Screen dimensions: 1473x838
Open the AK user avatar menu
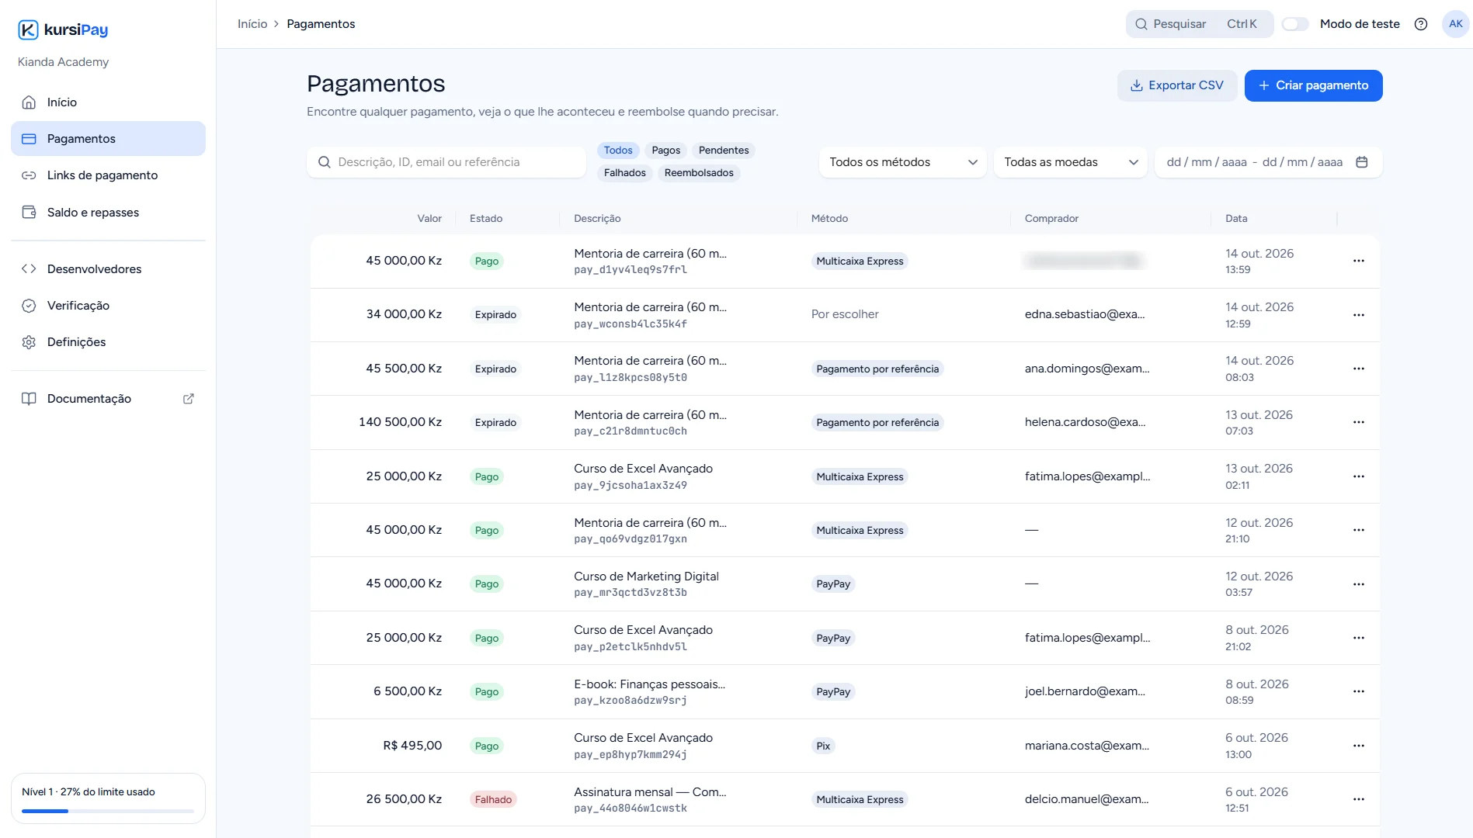(1455, 24)
